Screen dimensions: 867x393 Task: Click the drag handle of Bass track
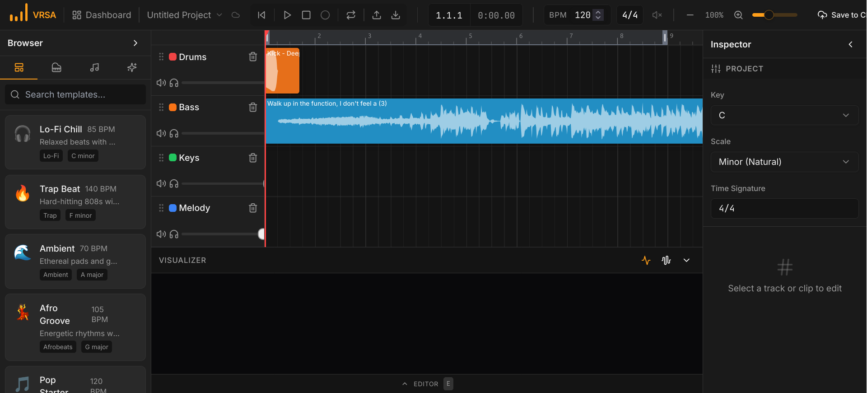tap(161, 107)
